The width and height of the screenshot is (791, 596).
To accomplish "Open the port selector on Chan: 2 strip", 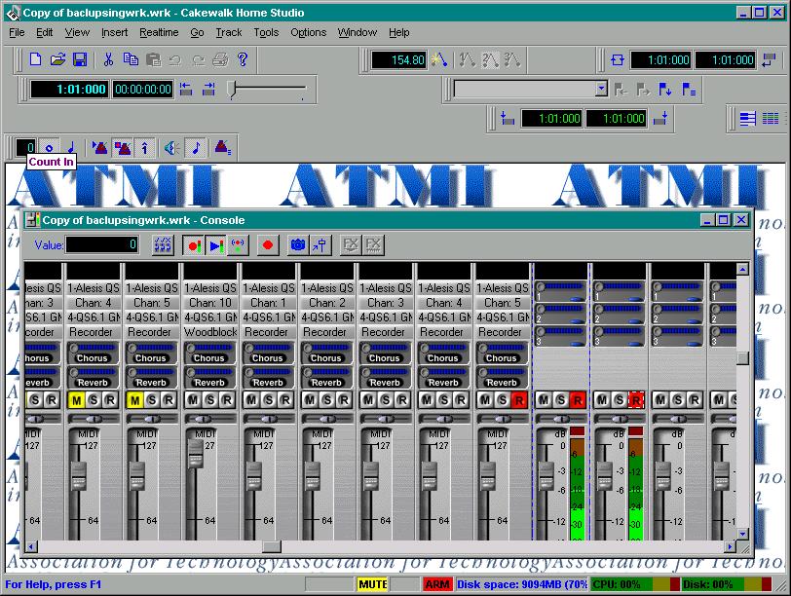I will pyautogui.click(x=327, y=288).
